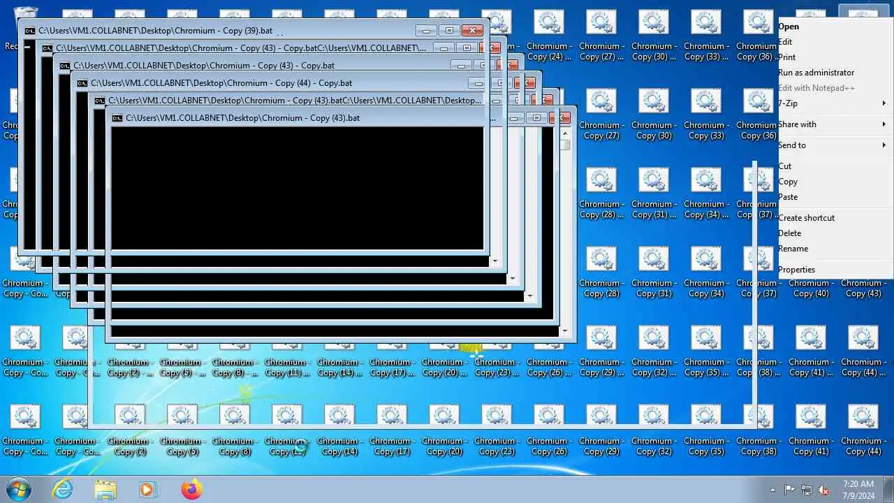Expand the 'Send to' submenu
894x503 pixels.
(x=835, y=145)
